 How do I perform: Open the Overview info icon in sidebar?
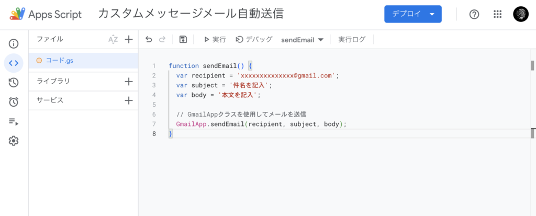[x=14, y=43]
